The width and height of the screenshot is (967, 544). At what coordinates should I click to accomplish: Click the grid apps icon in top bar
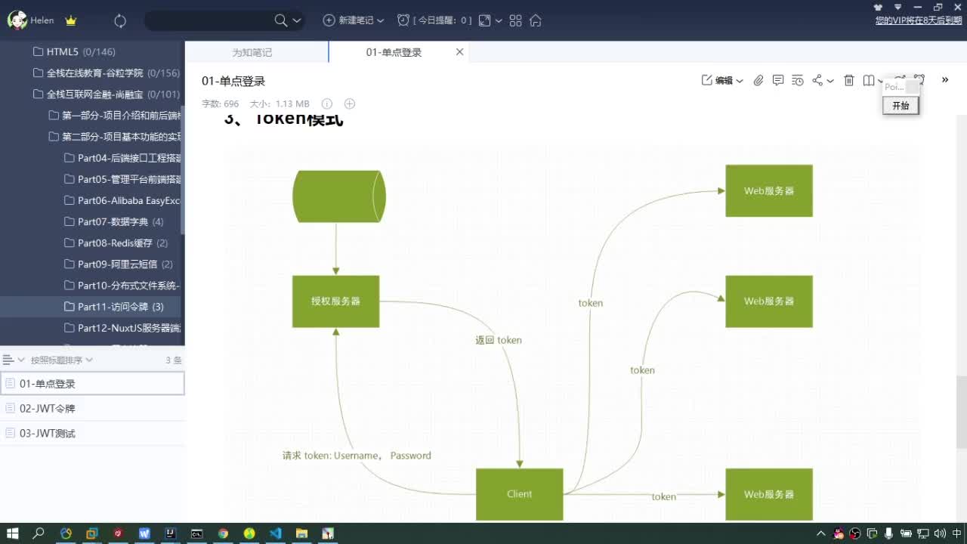coord(516,21)
